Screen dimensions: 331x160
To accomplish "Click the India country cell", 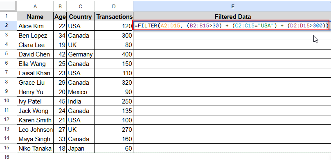I will click(x=81, y=101).
